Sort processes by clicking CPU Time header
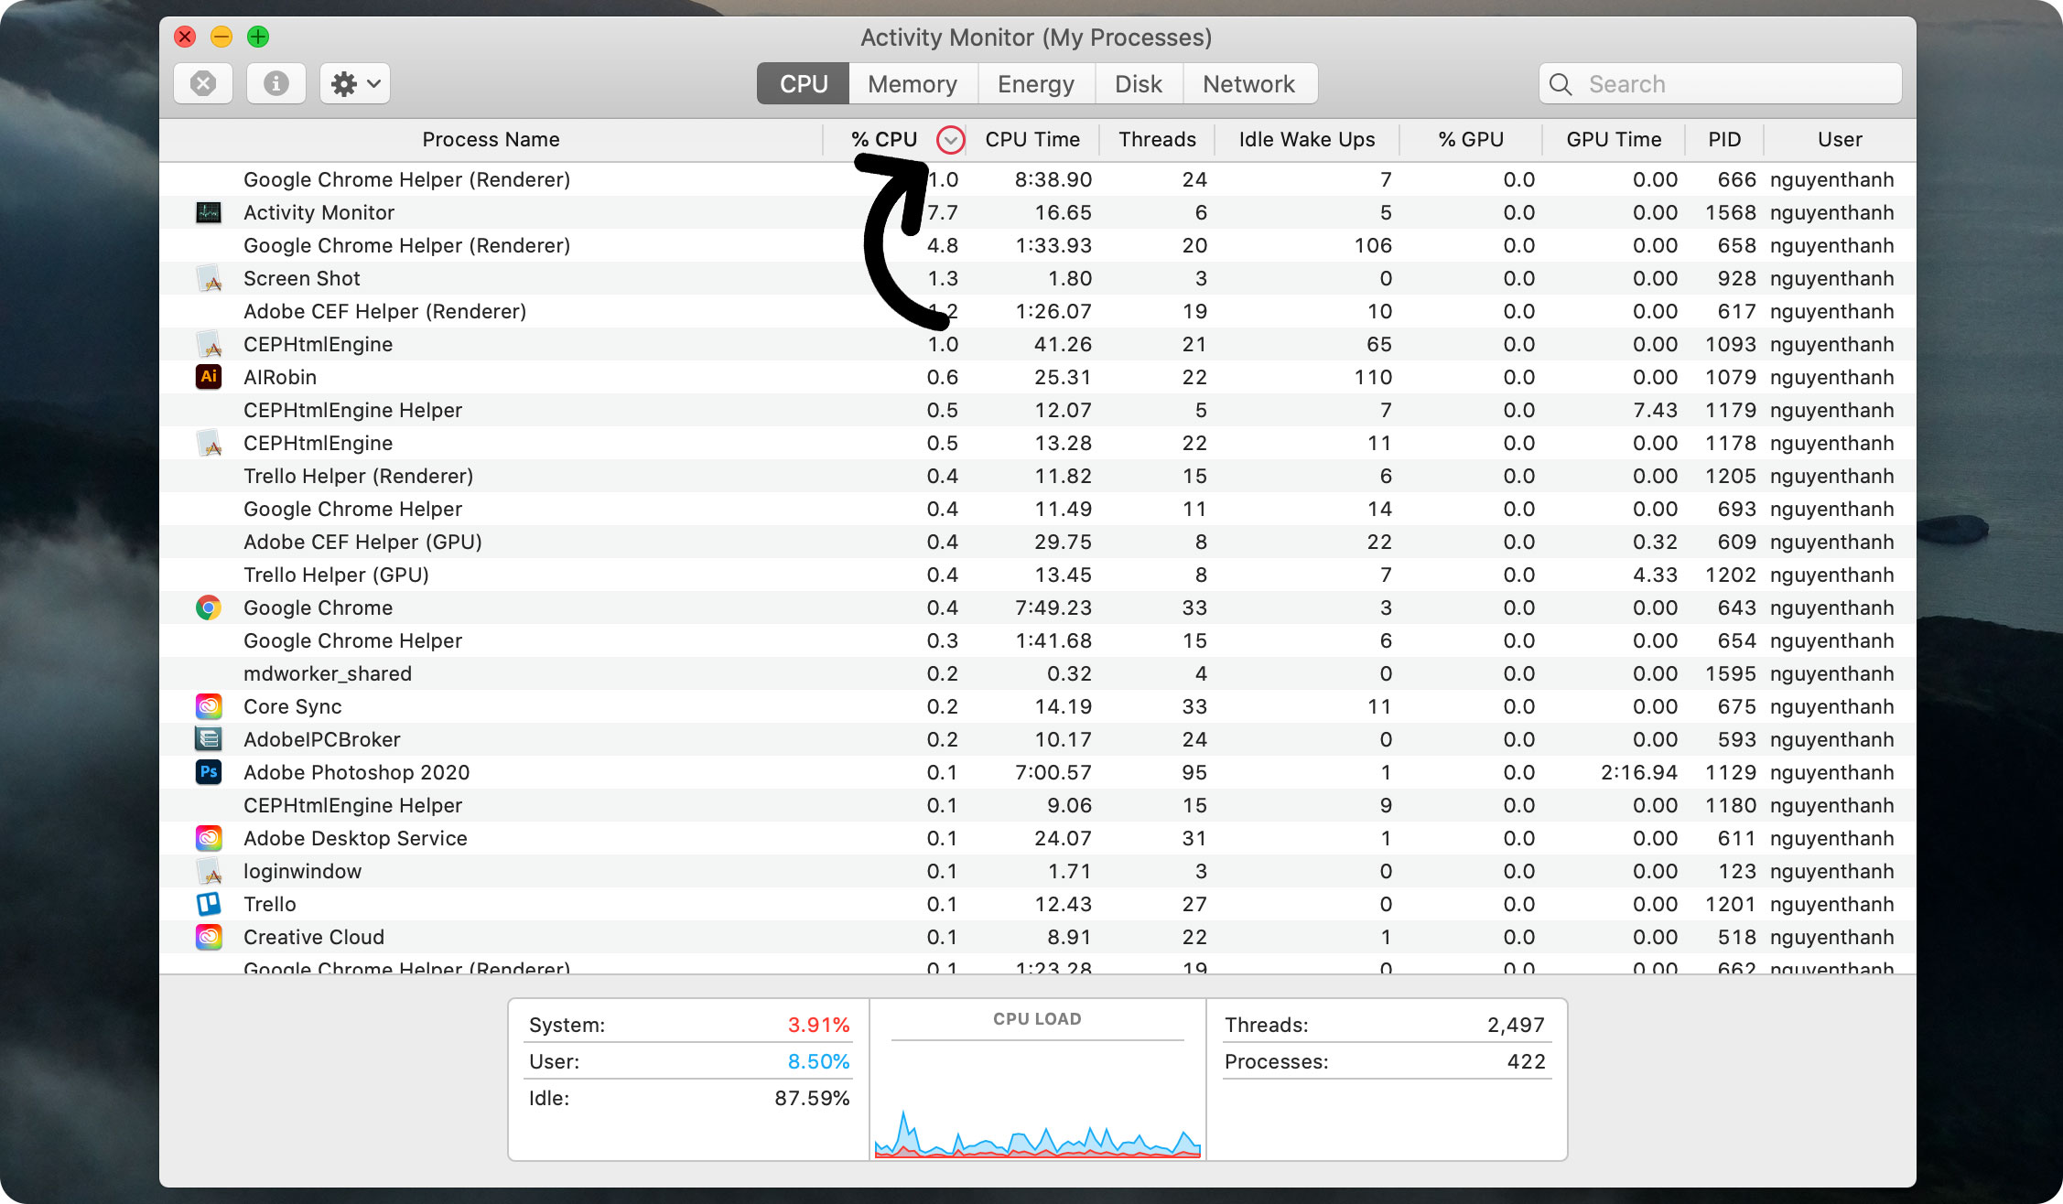 (x=1032, y=139)
